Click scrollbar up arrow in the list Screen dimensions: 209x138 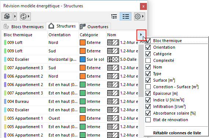coord(141,42)
